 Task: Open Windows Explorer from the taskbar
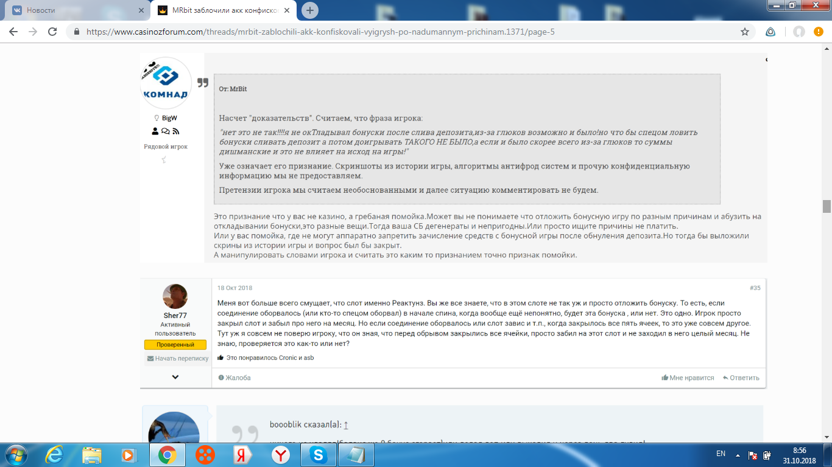coord(92,454)
